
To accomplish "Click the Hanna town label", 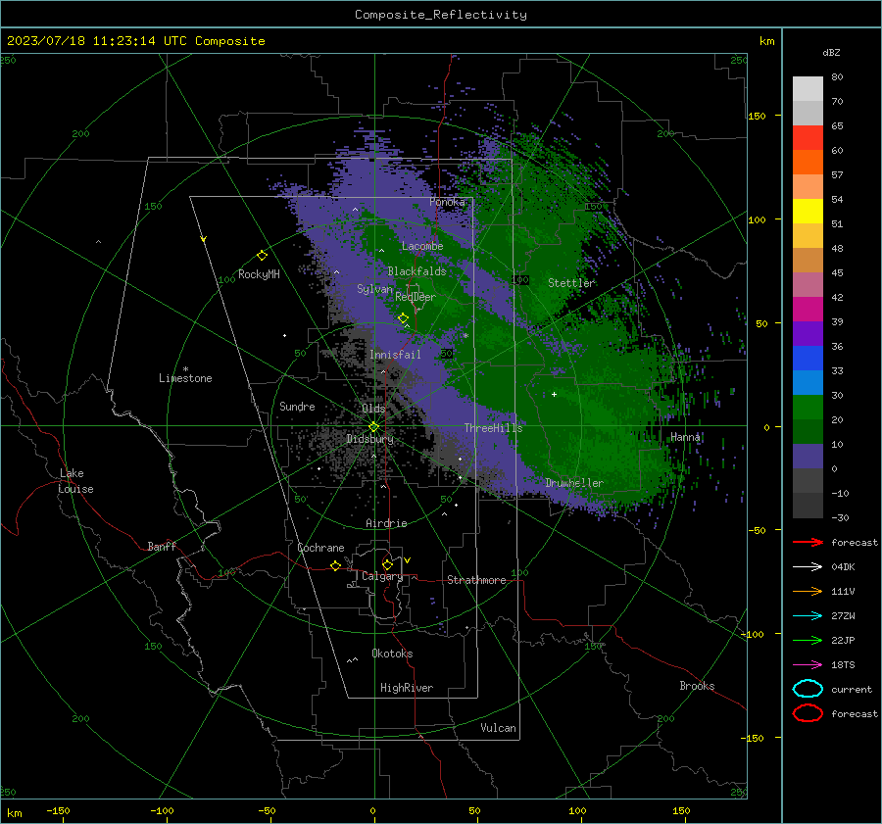I will tap(685, 437).
